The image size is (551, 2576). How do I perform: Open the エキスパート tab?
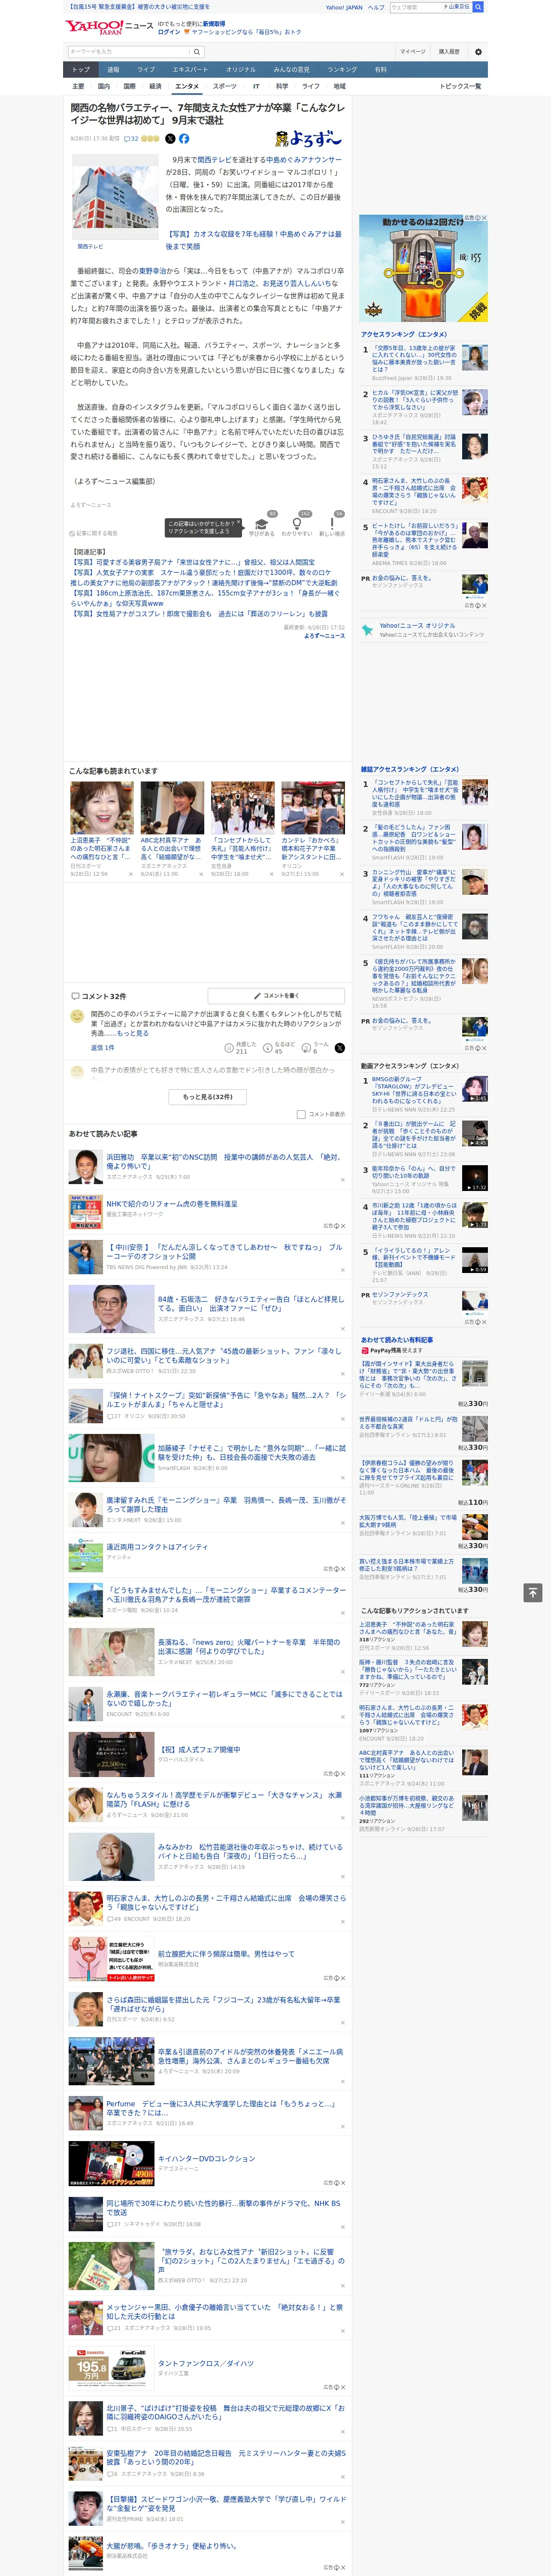pyautogui.click(x=190, y=70)
